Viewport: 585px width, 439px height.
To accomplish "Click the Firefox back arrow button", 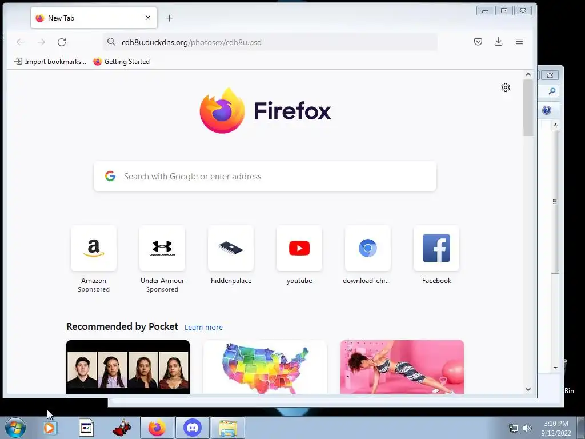I will point(21,42).
